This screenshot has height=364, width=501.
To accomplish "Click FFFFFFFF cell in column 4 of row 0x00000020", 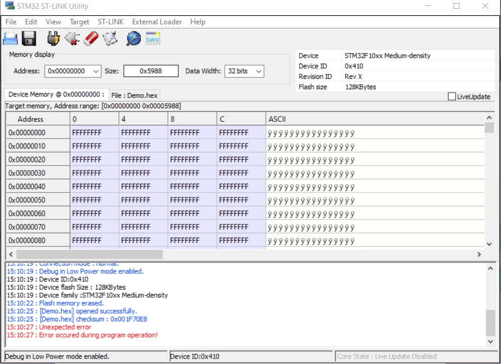I will point(143,160).
